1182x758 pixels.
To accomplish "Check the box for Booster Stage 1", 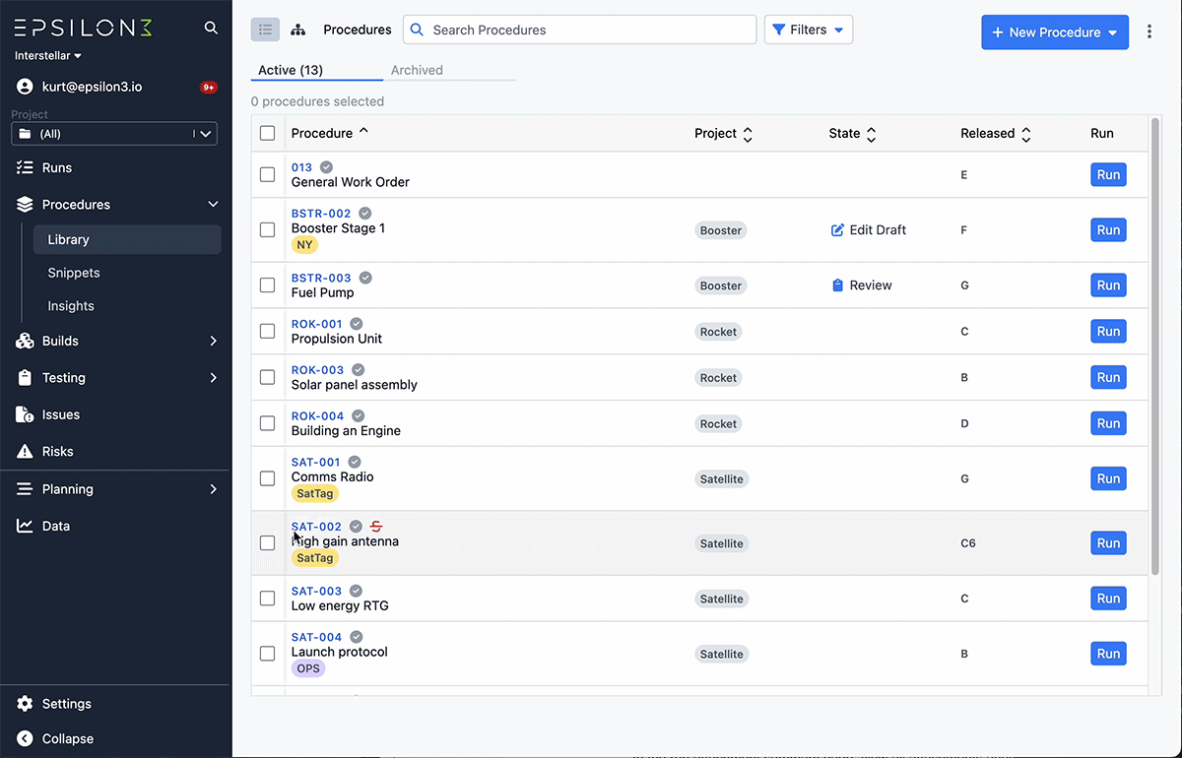I will click(268, 229).
